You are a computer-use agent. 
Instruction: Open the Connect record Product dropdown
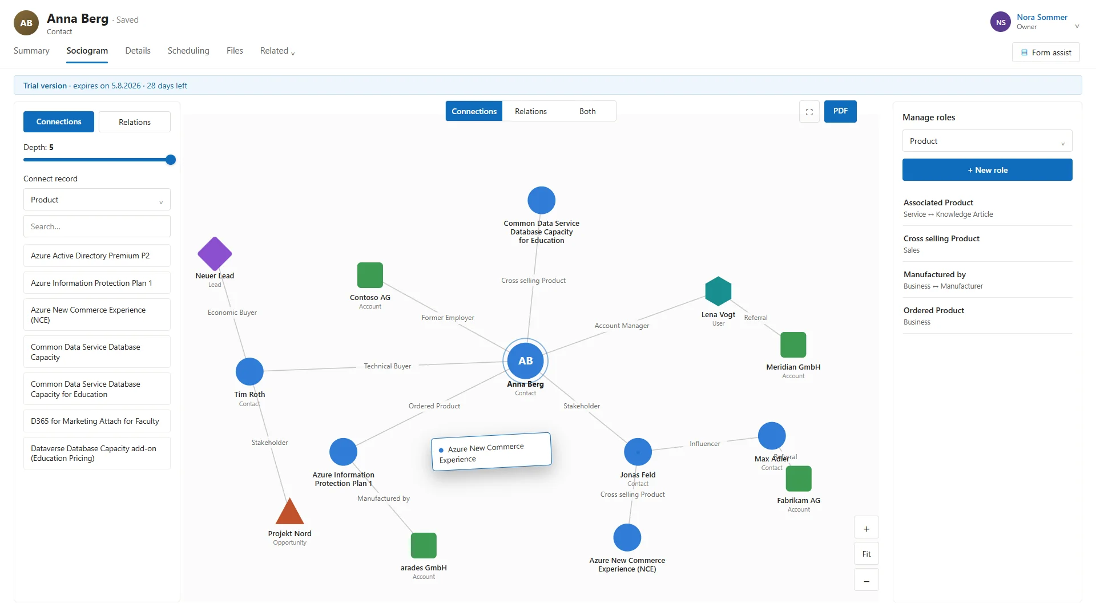97,200
